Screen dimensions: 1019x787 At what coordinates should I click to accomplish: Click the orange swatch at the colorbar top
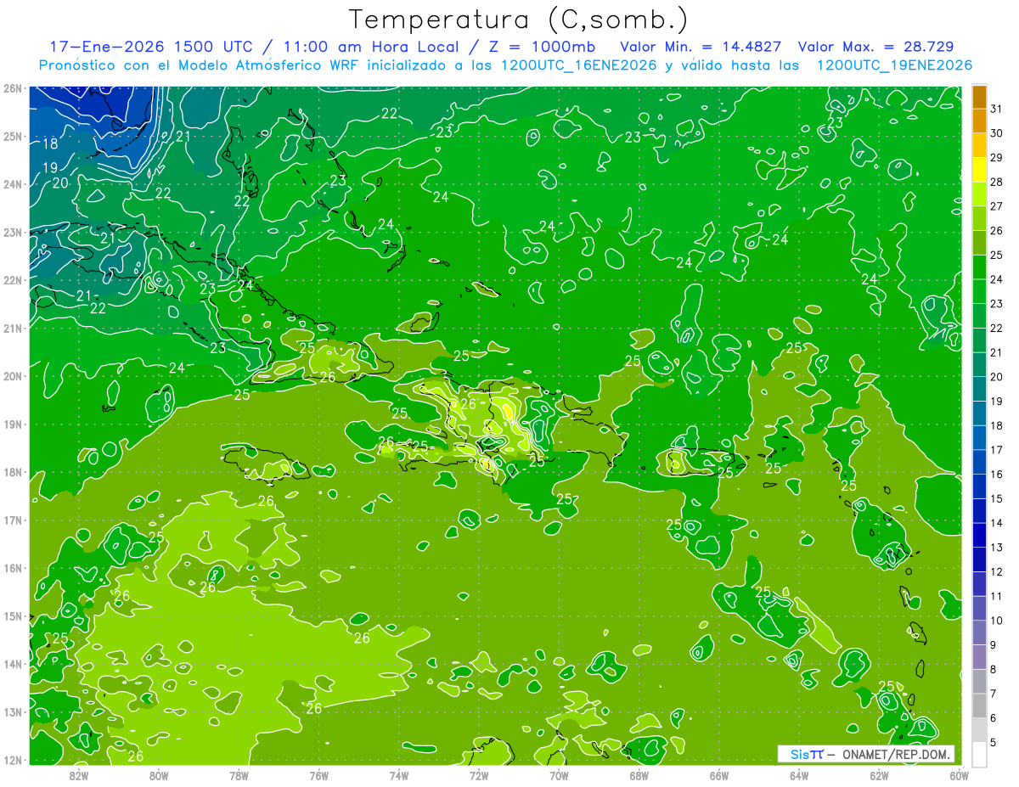click(x=980, y=97)
